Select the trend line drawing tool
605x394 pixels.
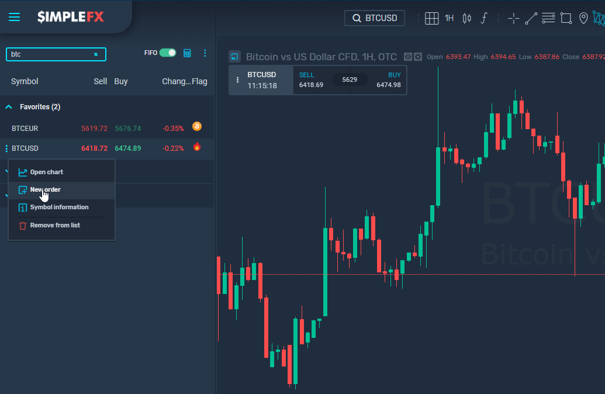point(531,18)
